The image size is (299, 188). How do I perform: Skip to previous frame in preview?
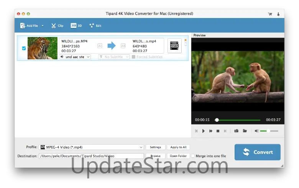pos(196,131)
